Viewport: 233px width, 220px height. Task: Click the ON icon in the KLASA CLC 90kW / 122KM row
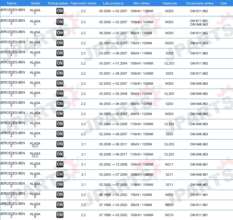pos(60,144)
